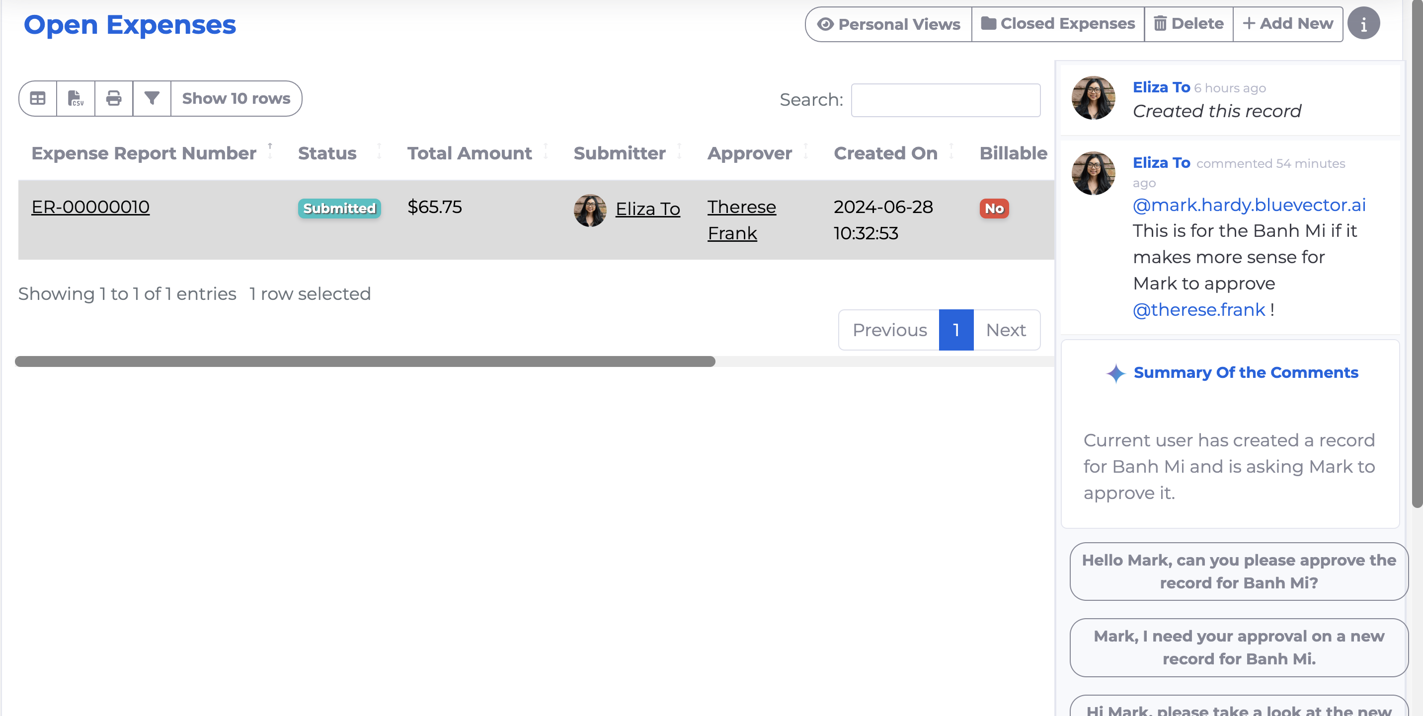Click inside the Search field

(x=946, y=100)
